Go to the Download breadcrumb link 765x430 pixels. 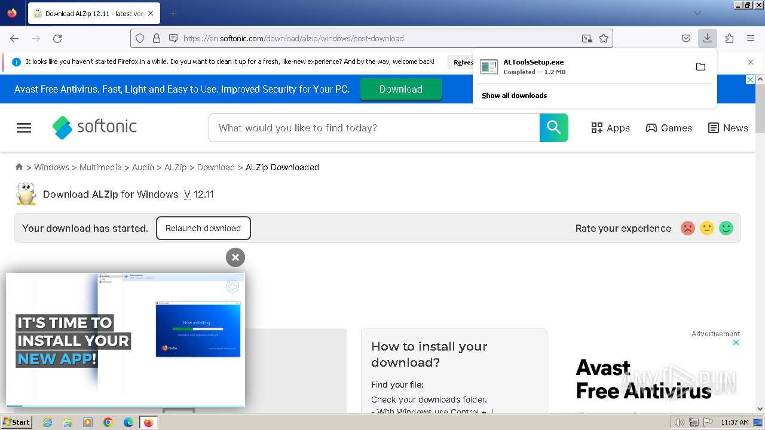click(216, 167)
